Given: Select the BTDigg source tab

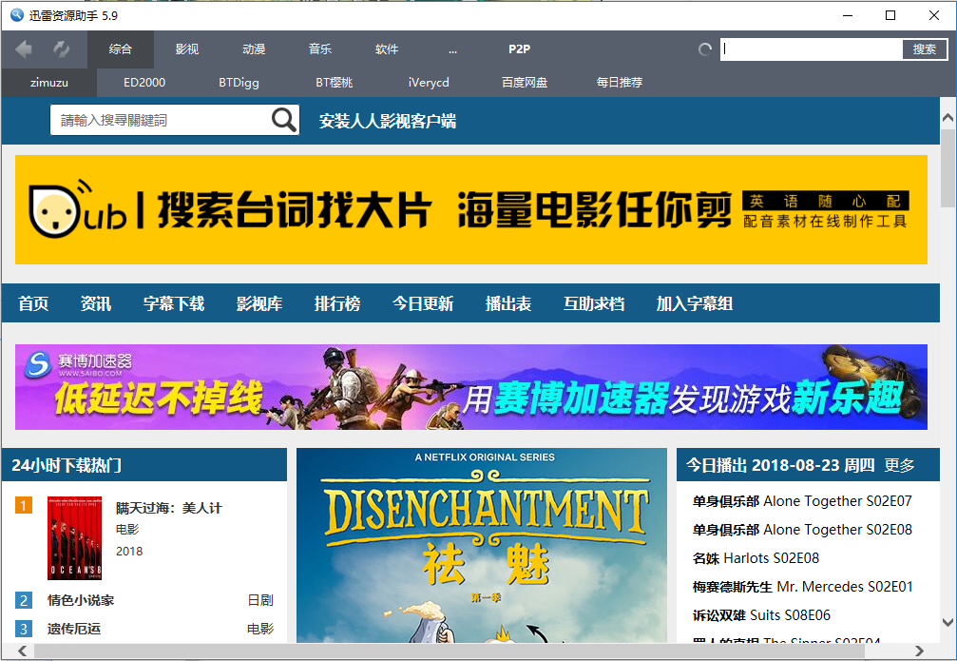Looking at the screenshot, I should click(238, 82).
